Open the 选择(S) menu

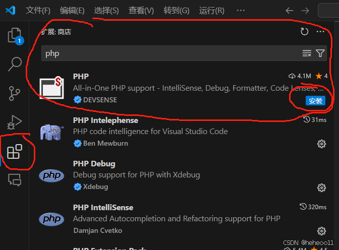[106, 11]
